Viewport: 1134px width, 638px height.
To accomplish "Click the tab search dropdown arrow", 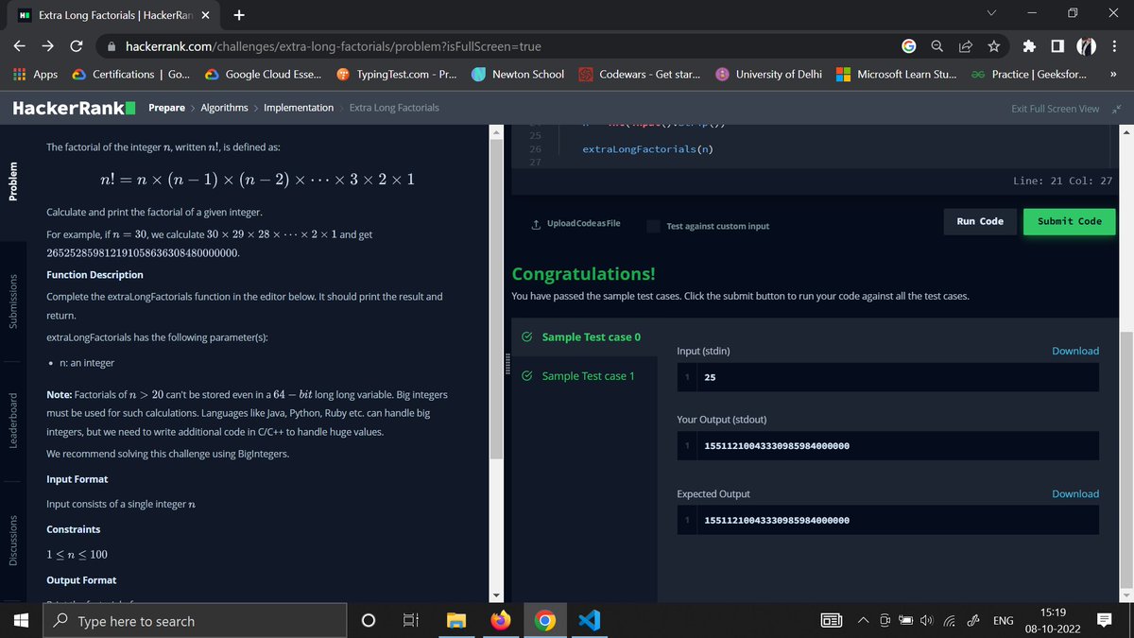I will point(989,14).
